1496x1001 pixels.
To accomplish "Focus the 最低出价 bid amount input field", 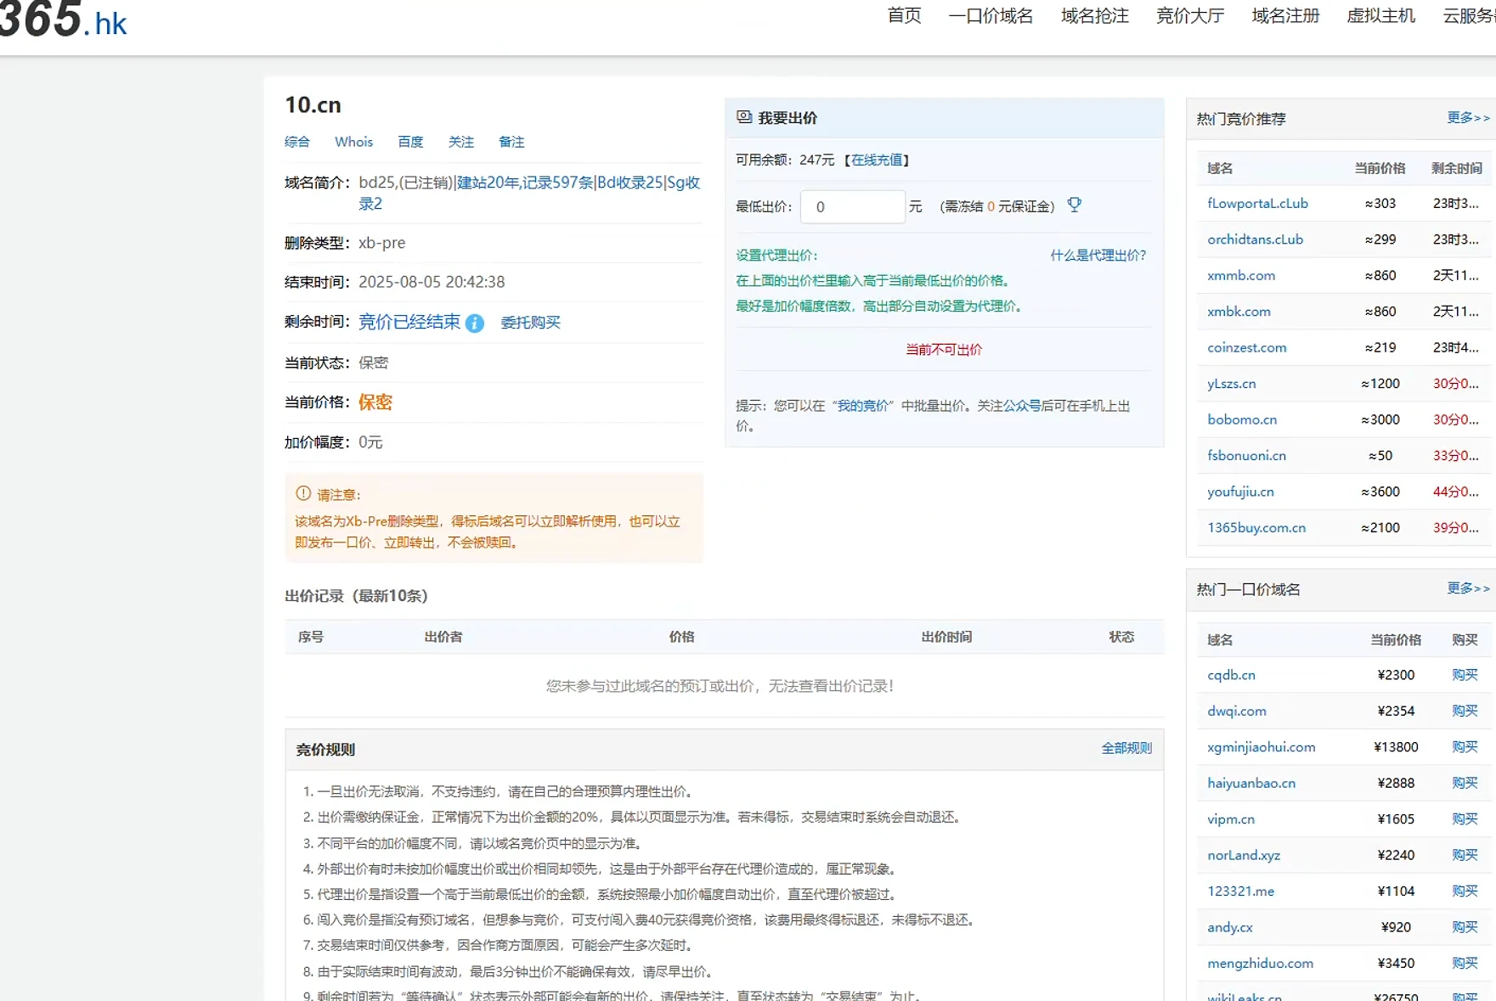I will click(x=852, y=206).
